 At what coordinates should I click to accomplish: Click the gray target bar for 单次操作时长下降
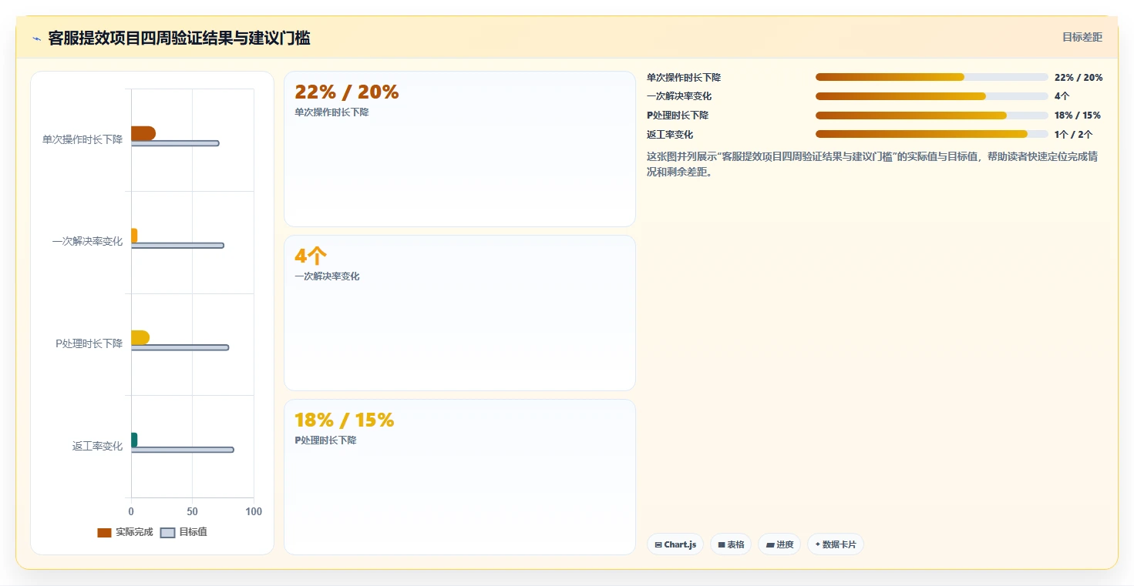[175, 143]
